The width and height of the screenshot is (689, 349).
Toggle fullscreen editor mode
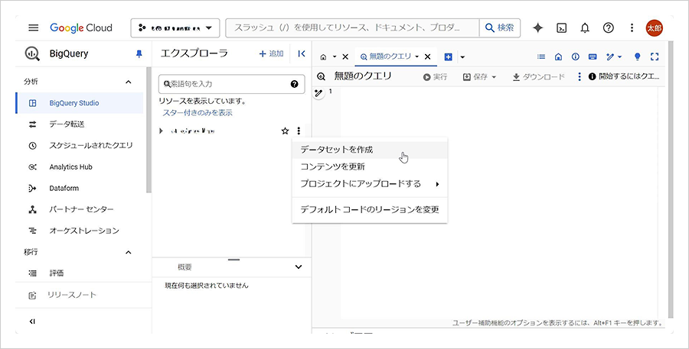(x=655, y=57)
